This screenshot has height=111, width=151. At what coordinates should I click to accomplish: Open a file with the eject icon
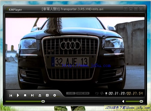40,95
